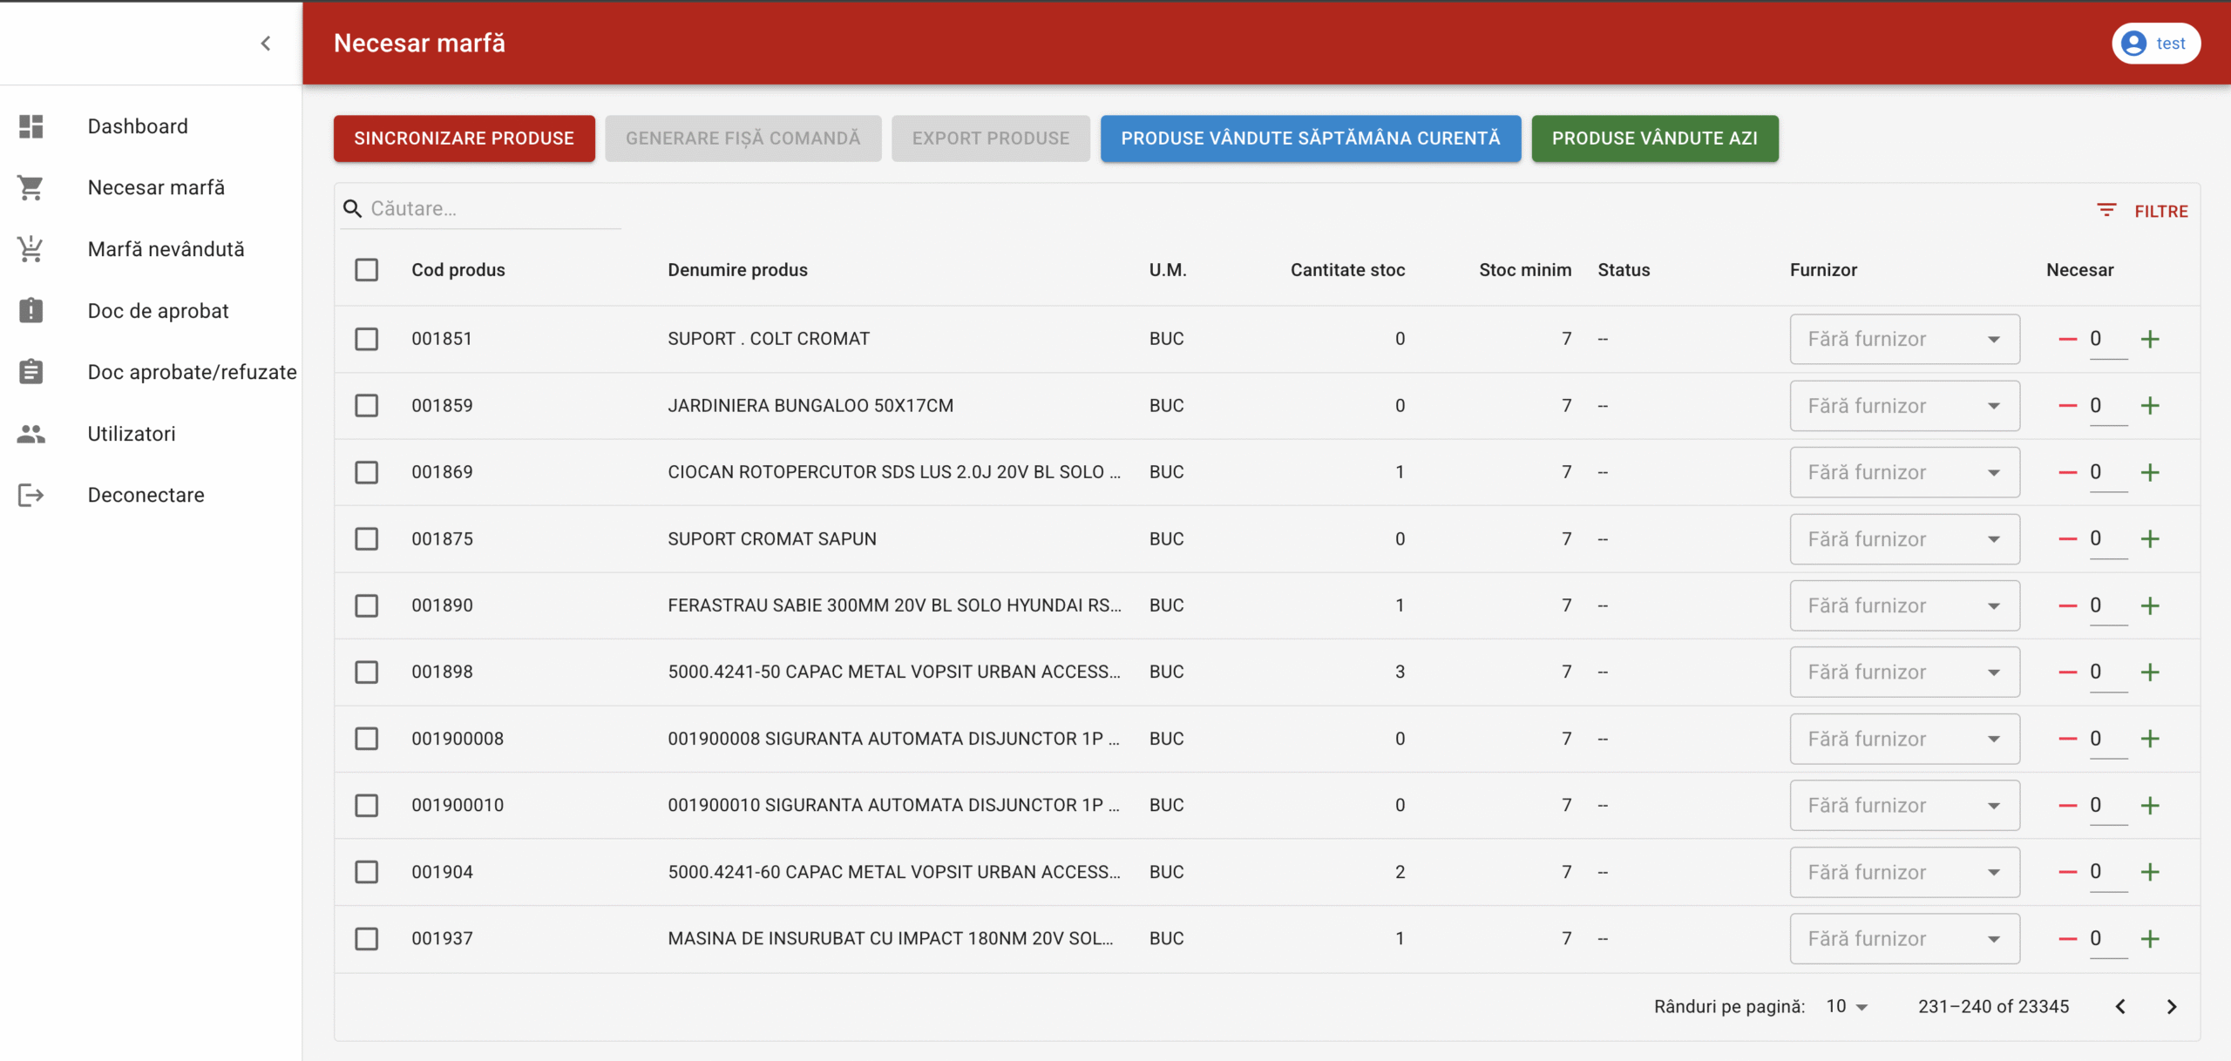The height and width of the screenshot is (1061, 2231).
Task: Click the Marfă nevândută cart icon
Action: point(31,249)
